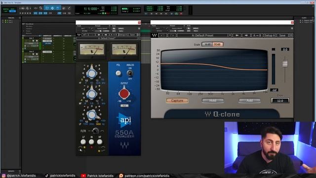The image size is (316, 178).
Task: Load next preset arrow in API 550A
Action: pyautogui.click(x=106, y=35)
